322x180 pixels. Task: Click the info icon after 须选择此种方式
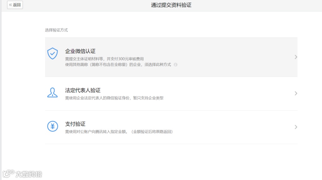click(175, 65)
